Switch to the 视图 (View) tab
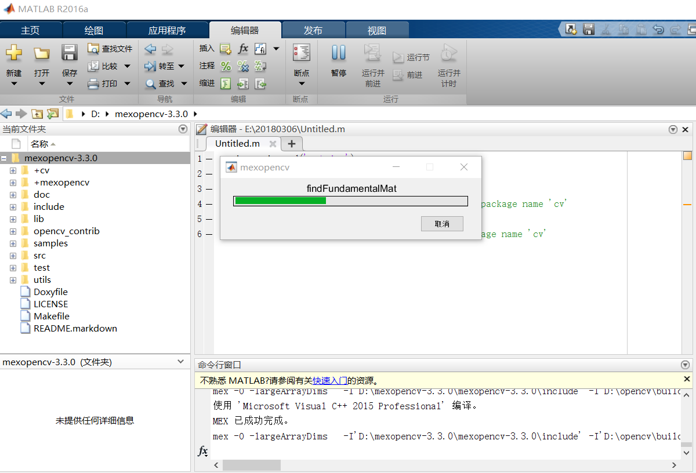Viewport: 696px width, 473px height. coord(377,30)
